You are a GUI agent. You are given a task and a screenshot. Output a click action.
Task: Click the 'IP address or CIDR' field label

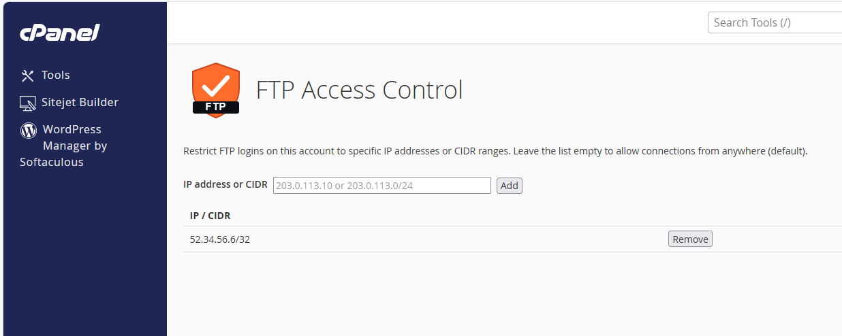(x=225, y=184)
